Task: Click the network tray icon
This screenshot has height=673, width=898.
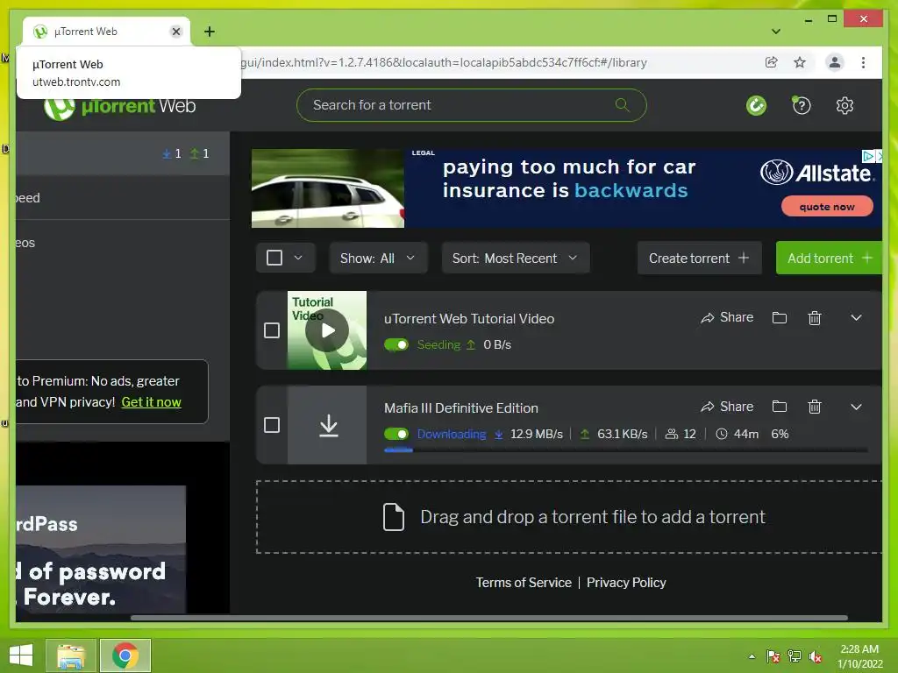Action: point(795,655)
